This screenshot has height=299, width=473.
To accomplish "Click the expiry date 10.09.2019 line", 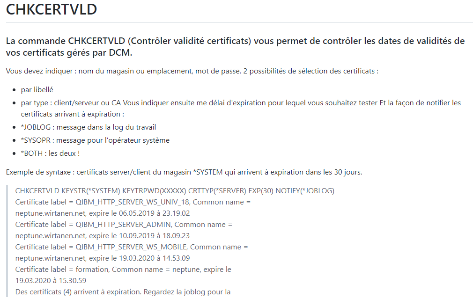I will point(103,236).
